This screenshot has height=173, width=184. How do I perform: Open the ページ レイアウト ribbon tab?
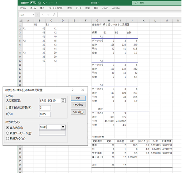pos(56,8)
